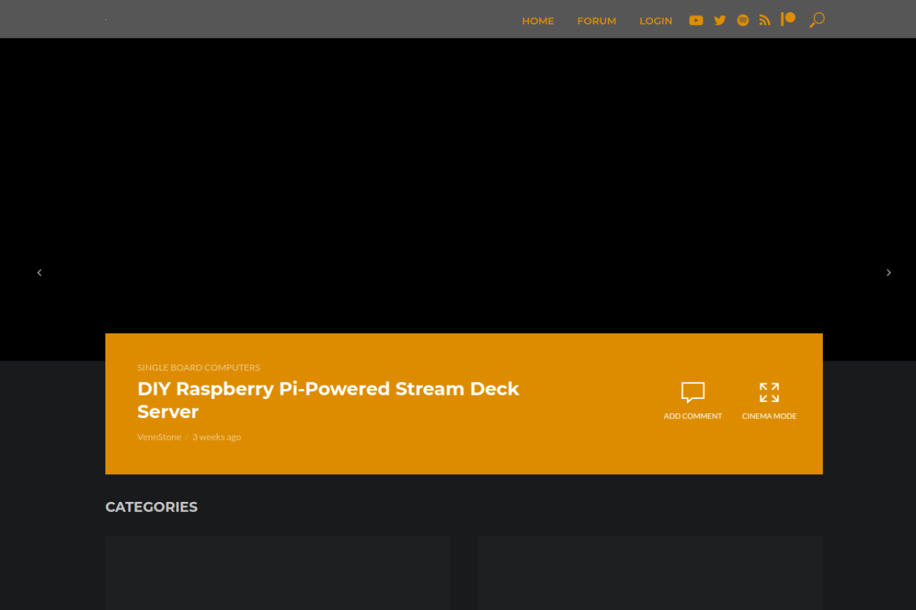
Task: View author VennStone's profile
Action: 159,437
